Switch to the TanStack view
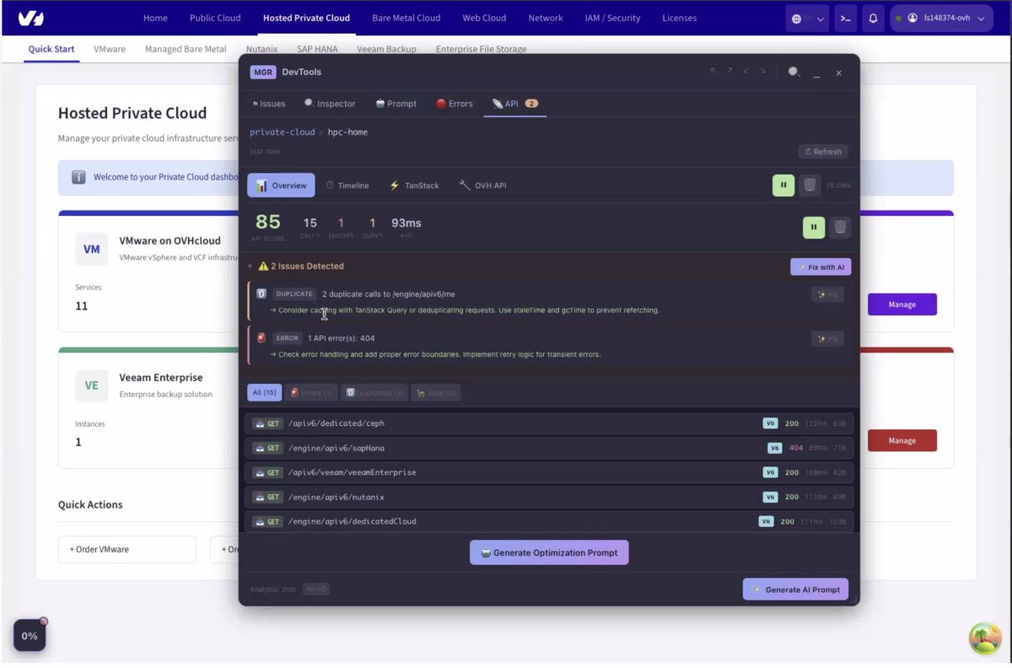 [x=414, y=186]
